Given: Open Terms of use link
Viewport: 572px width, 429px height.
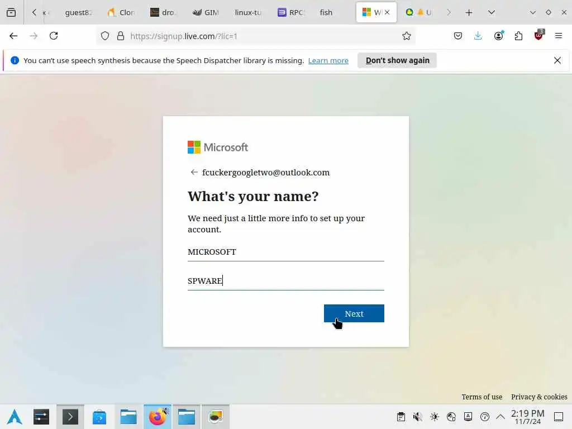Looking at the screenshot, I should 482,397.
